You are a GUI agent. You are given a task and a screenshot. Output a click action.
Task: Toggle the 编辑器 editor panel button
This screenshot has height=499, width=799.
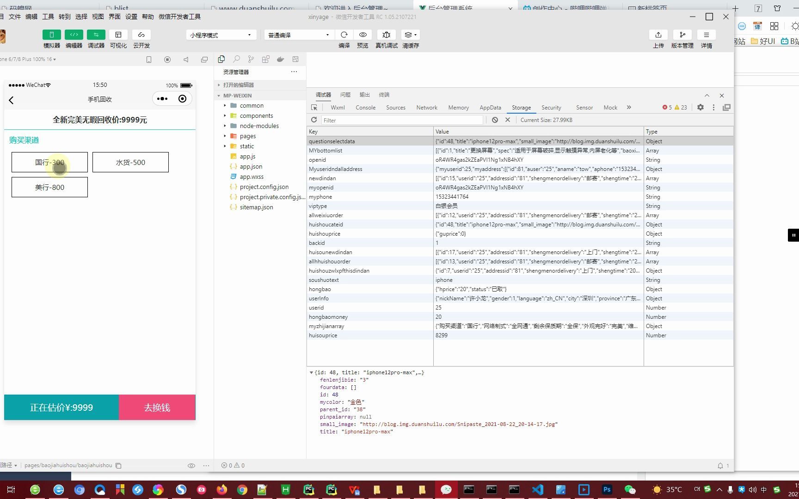coord(74,35)
